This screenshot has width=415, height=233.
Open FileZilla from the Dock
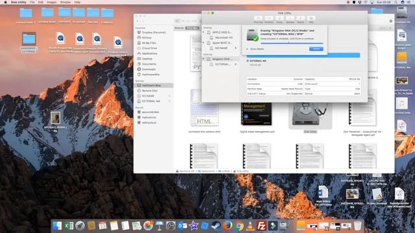coord(261,226)
